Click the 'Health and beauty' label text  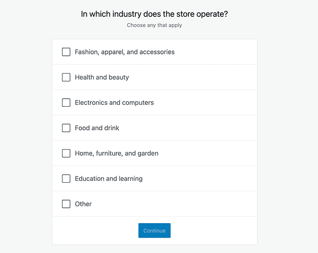pos(102,77)
